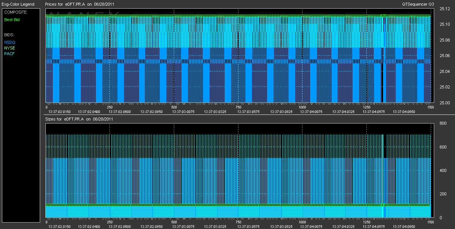Click sequence tick 1250 under Prices chart
This screenshot has width=455, height=229.
coord(367,107)
